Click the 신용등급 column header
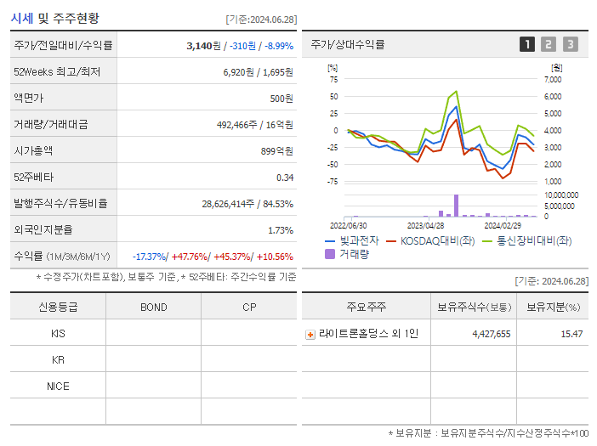This screenshot has height=446, width=597. click(x=58, y=307)
